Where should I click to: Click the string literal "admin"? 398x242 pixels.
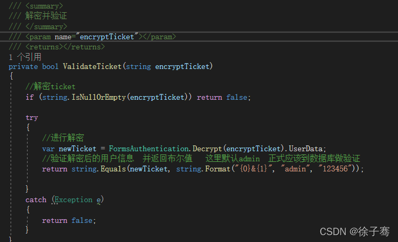tap(295, 169)
